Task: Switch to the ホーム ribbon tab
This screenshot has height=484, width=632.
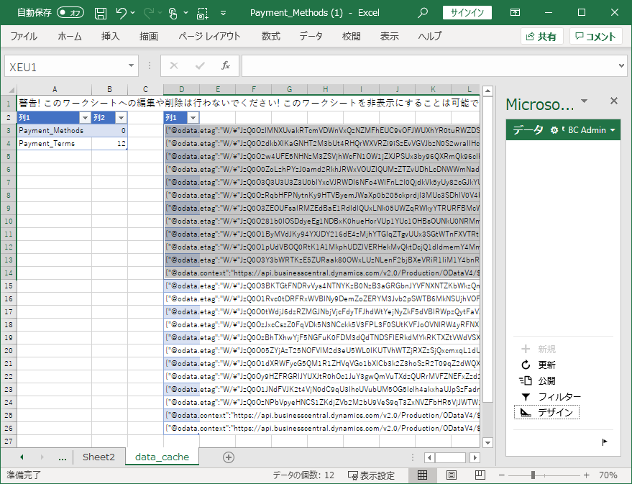Action: (70, 37)
